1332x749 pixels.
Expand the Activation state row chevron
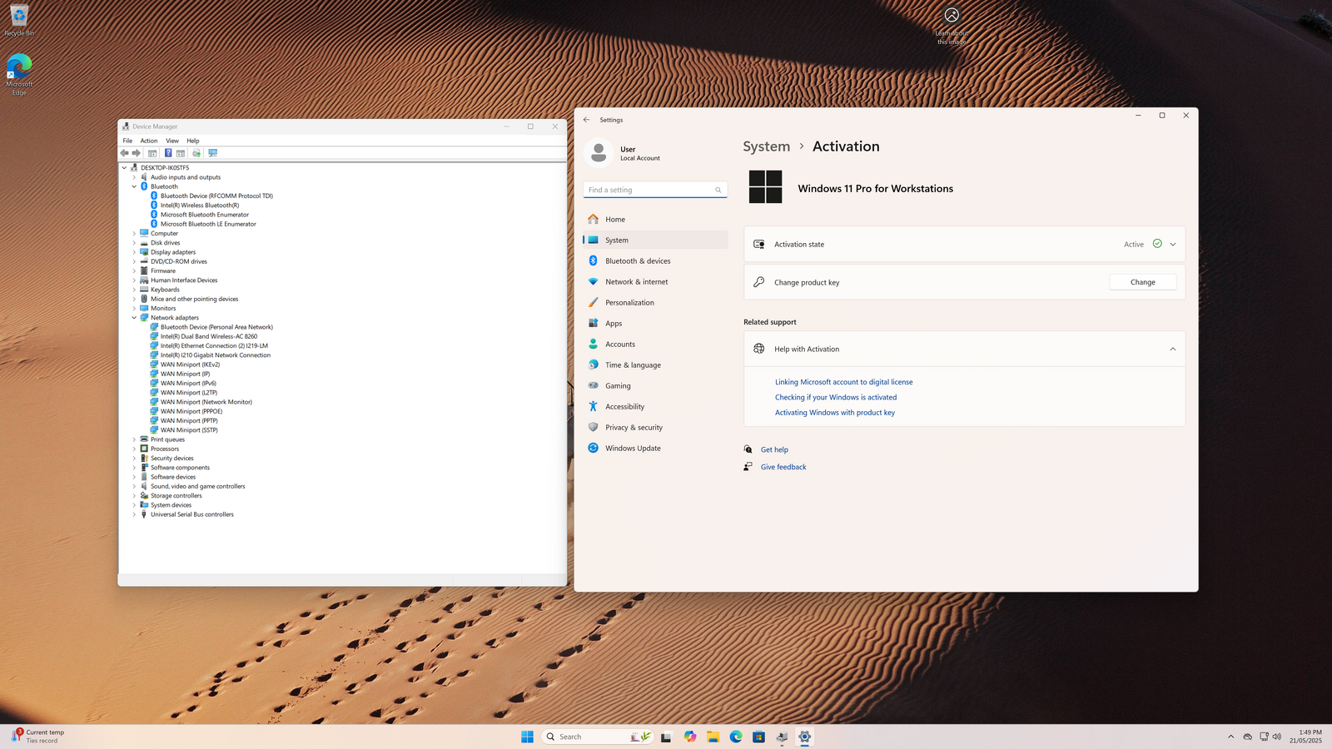pyautogui.click(x=1173, y=245)
